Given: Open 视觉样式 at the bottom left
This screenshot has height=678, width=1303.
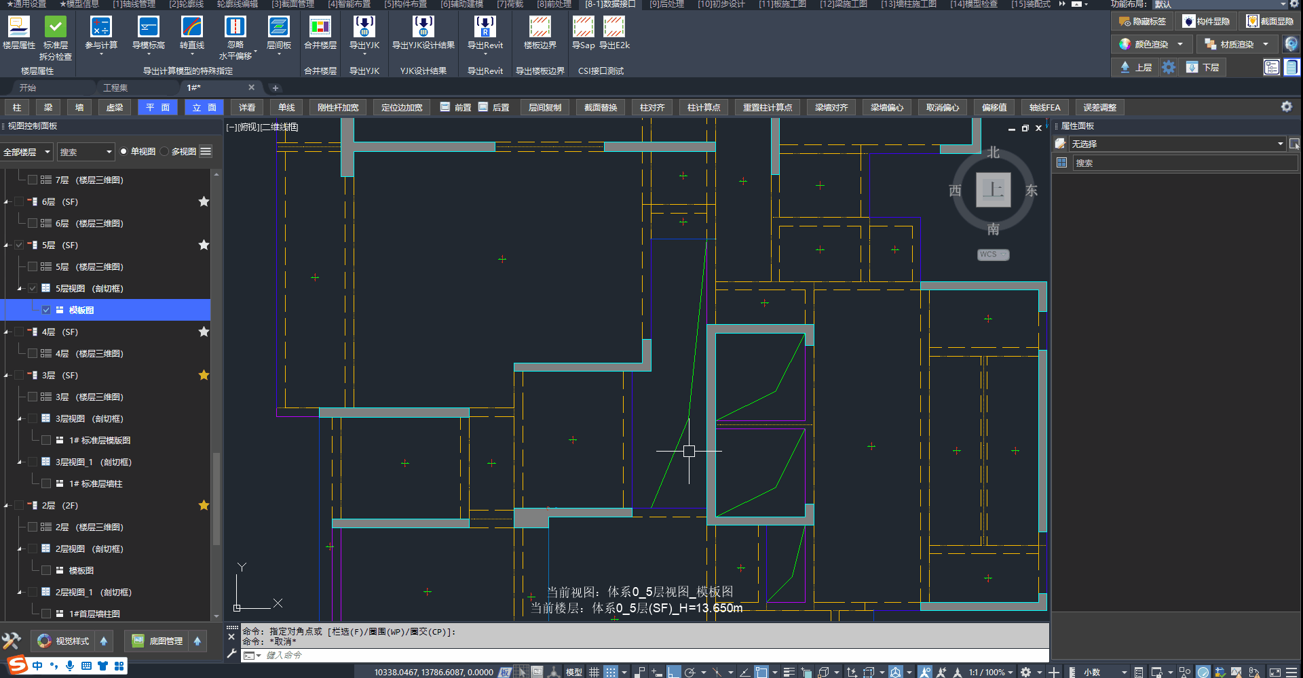Looking at the screenshot, I should point(64,641).
